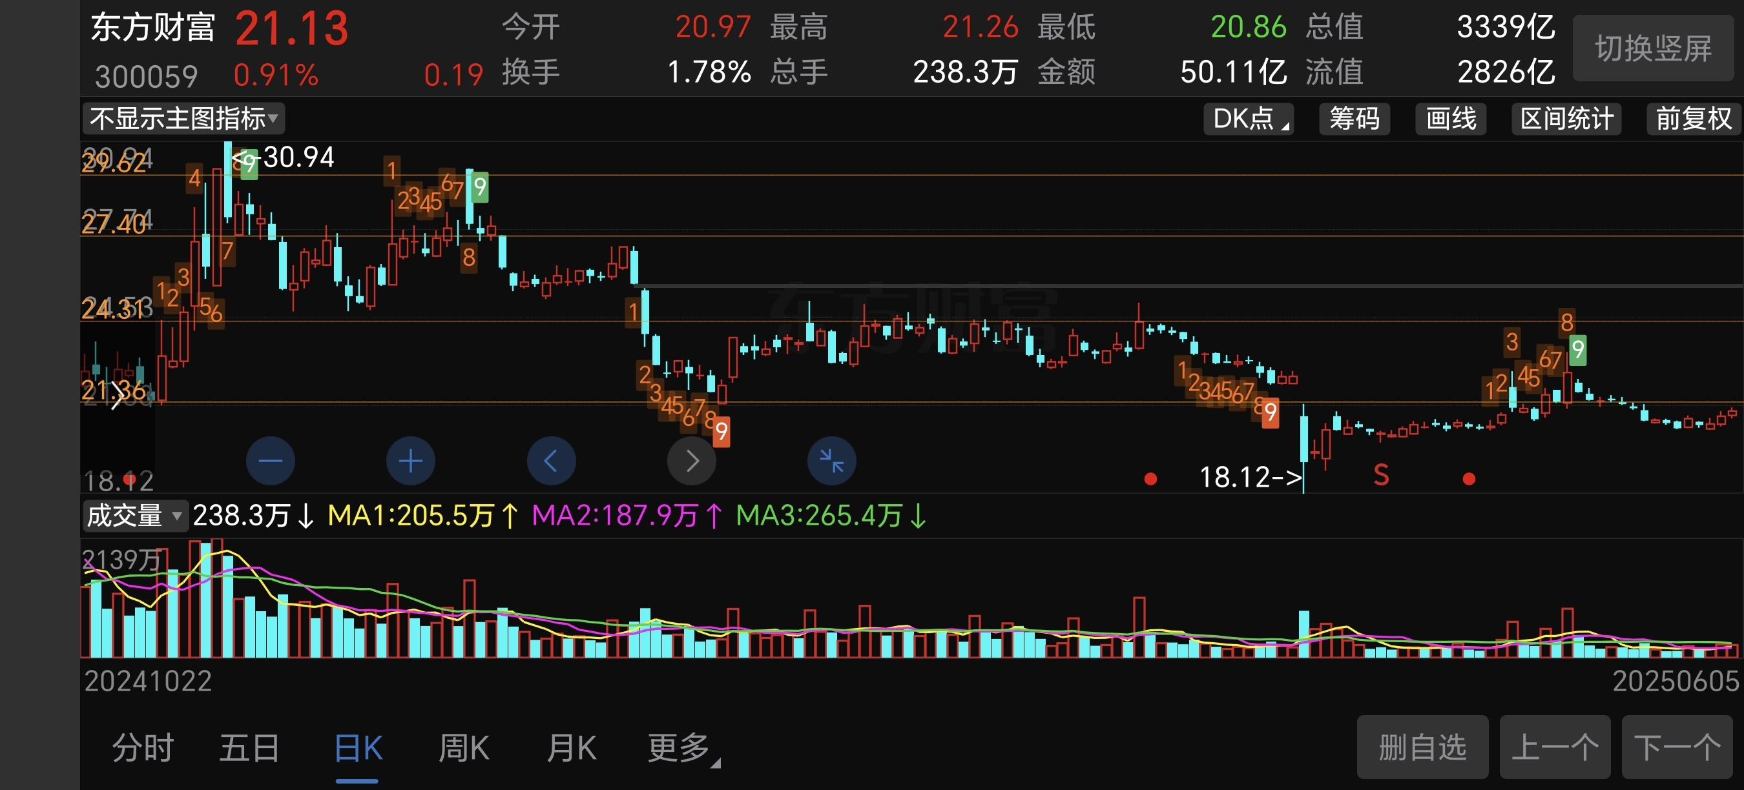
Task: Move chart left with the blue left arrow
Action: click(x=551, y=461)
